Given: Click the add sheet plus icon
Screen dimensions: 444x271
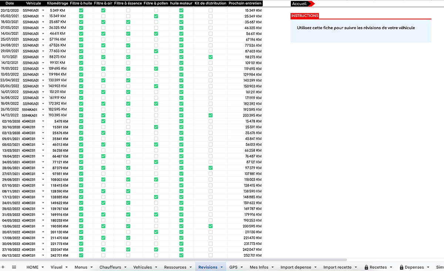Looking at the screenshot, I should pyautogui.click(x=3, y=267).
